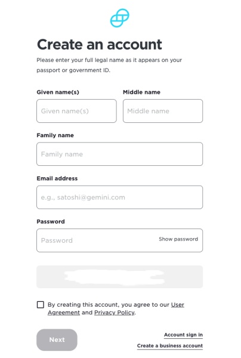Screen dimensions: 241x358
Task: Go to Account sign in
Action: tap(183, 335)
